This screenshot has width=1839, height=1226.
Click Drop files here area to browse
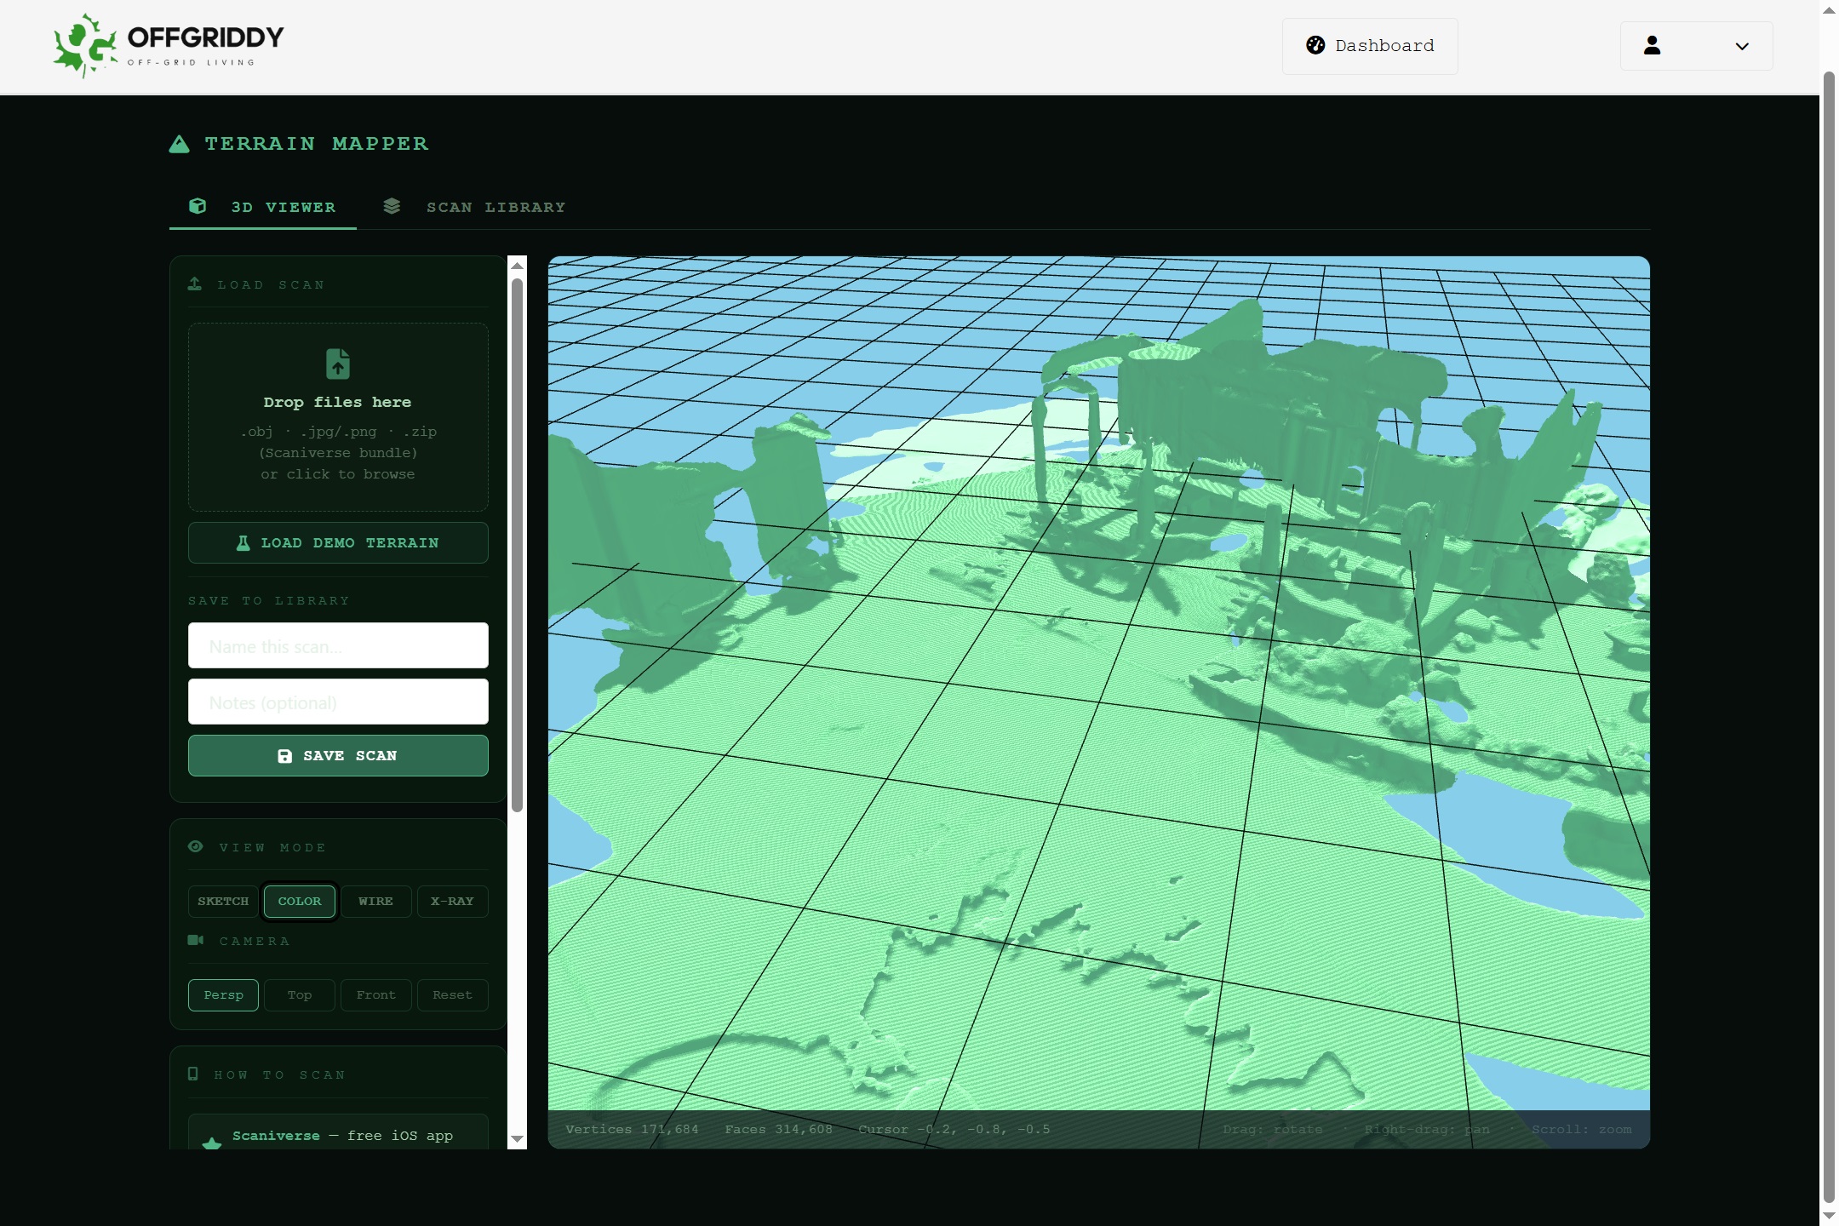point(338,417)
